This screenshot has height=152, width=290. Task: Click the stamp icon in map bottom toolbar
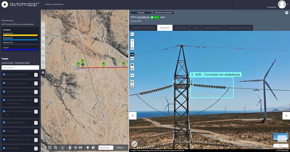tap(70, 148)
